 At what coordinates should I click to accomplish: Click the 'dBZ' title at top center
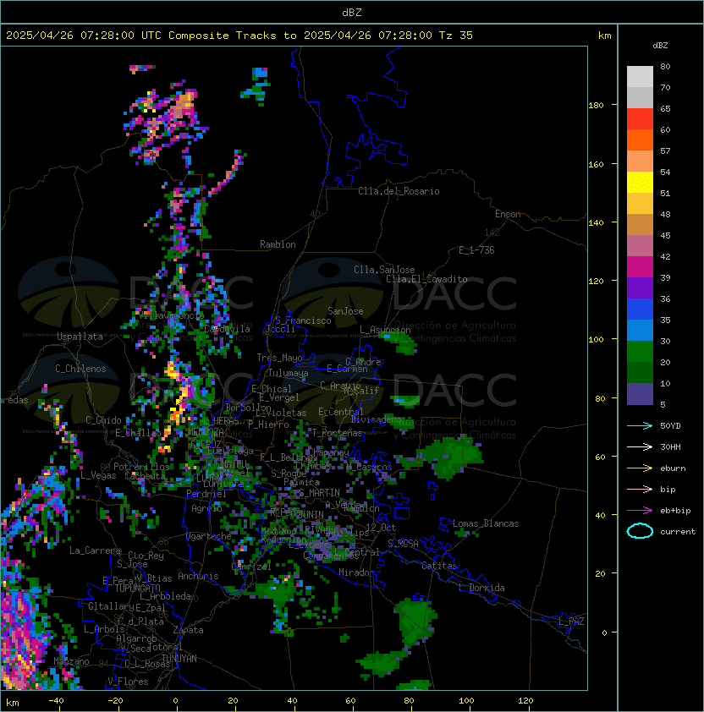tap(352, 13)
